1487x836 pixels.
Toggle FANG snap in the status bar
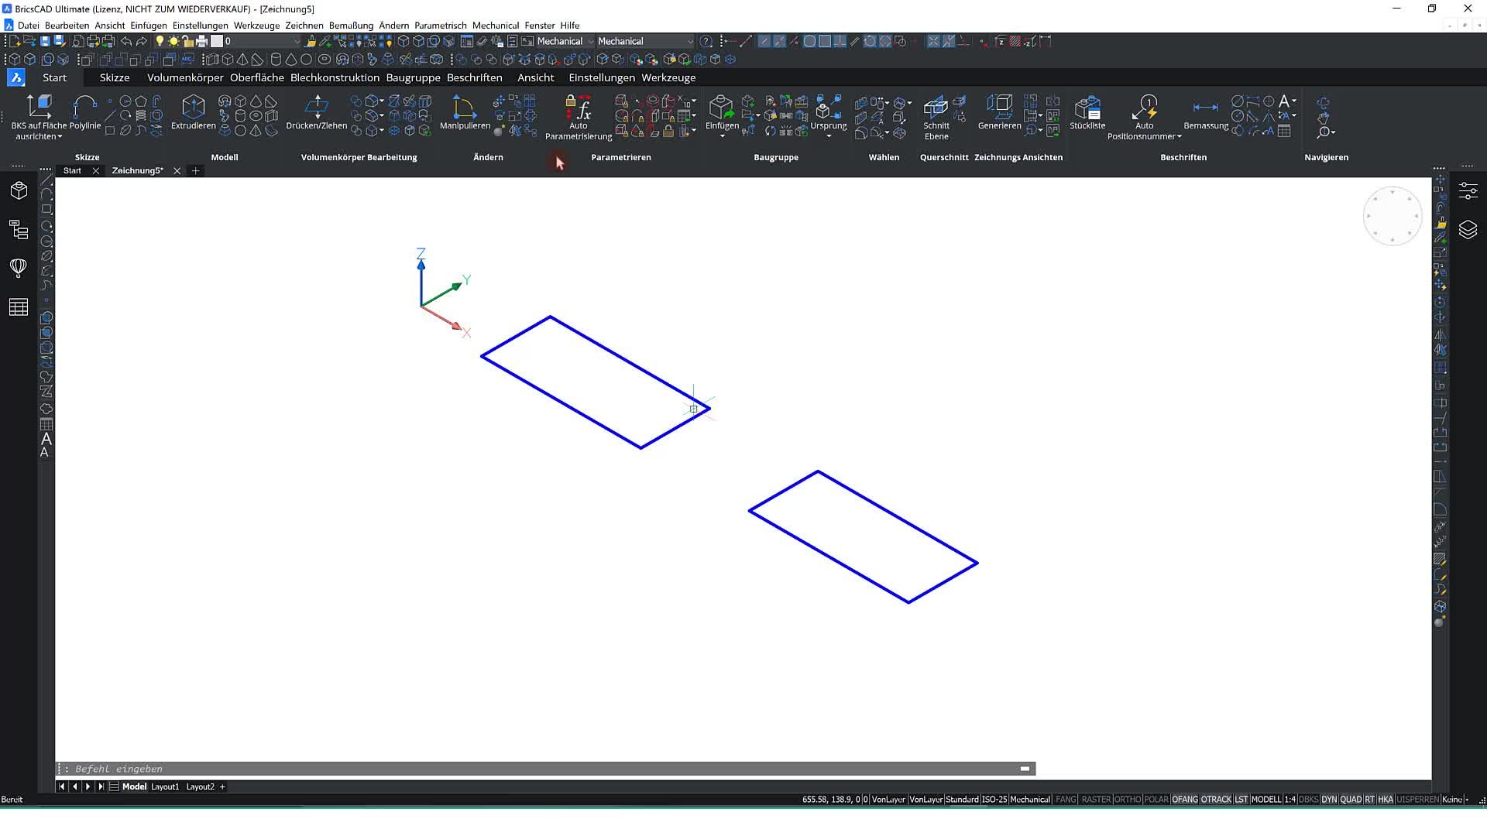1066,800
